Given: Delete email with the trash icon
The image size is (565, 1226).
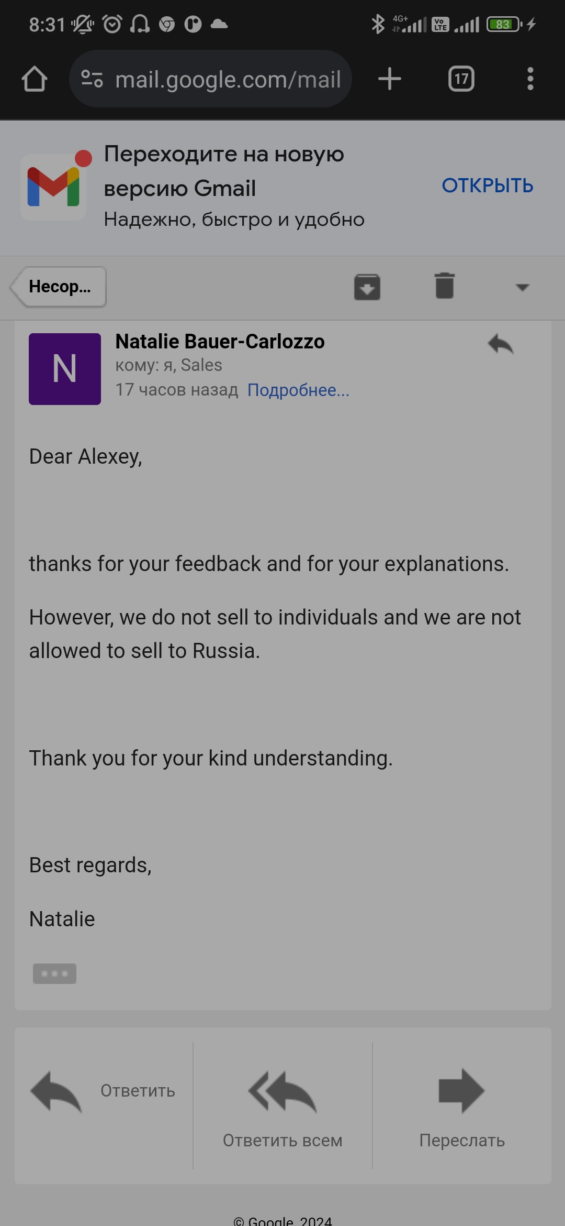Looking at the screenshot, I should click(x=445, y=286).
